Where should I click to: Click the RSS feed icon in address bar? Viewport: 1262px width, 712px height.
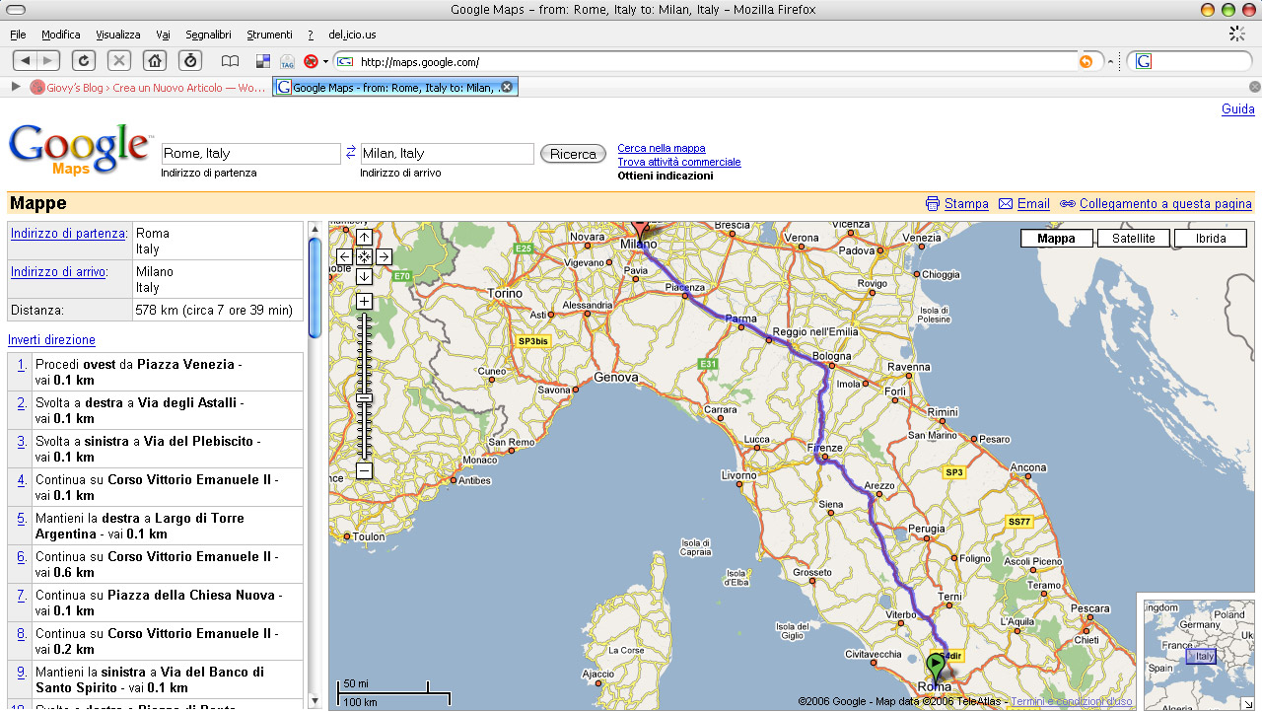[1086, 61]
